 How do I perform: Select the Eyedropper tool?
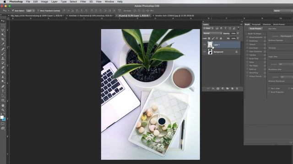point(3,44)
